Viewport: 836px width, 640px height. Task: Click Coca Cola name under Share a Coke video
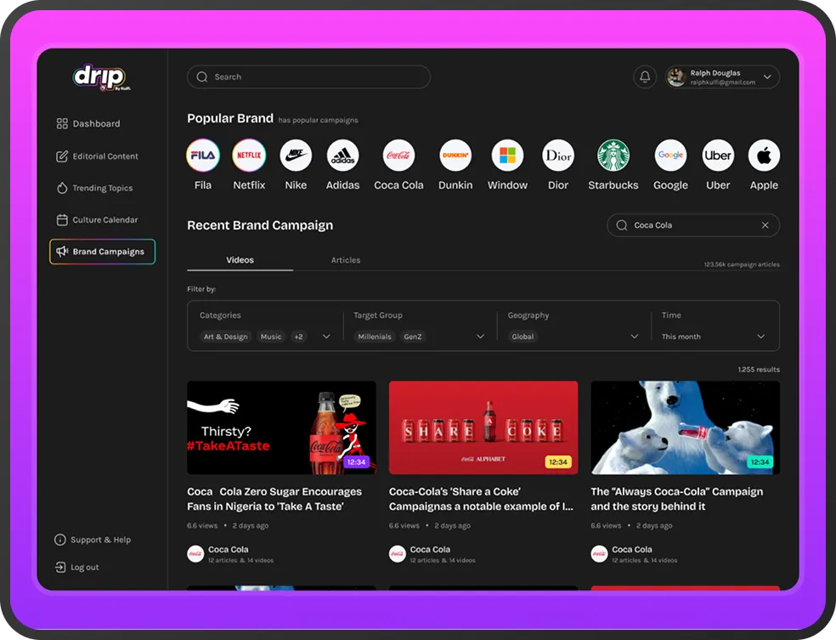click(x=430, y=549)
